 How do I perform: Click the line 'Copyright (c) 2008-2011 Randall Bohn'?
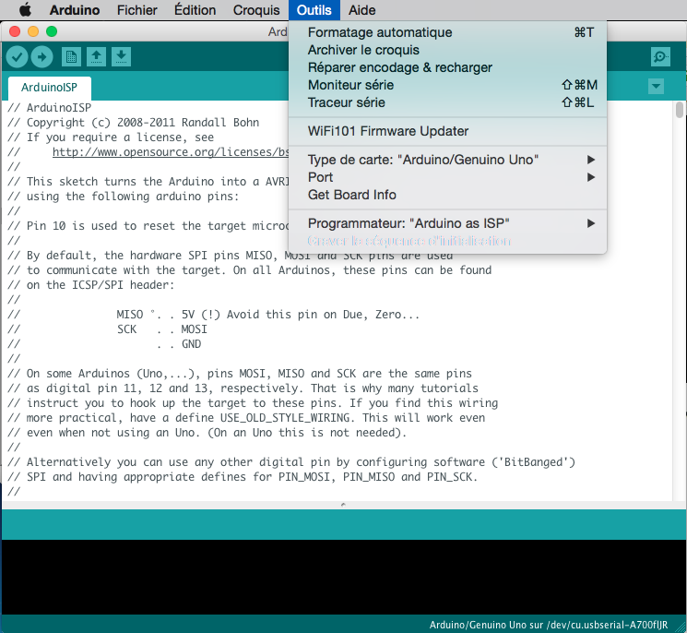point(133,123)
